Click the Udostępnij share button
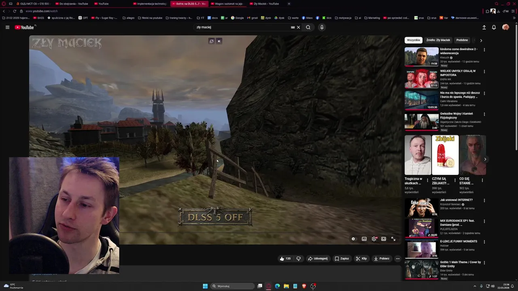 [318, 259]
